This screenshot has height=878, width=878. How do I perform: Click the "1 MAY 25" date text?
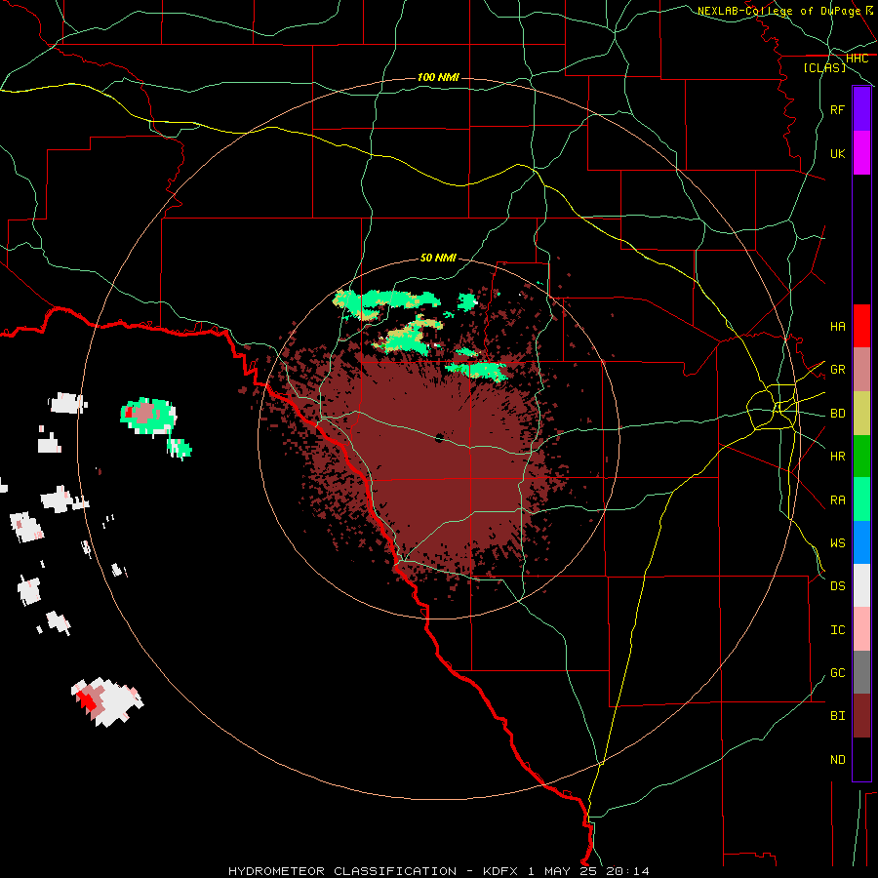562,871
